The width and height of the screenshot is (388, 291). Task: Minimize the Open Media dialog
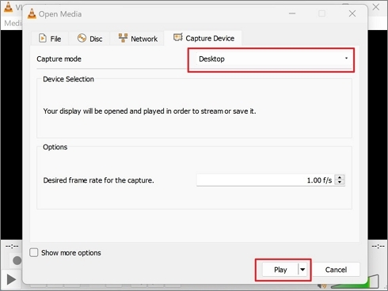[292, 13]
